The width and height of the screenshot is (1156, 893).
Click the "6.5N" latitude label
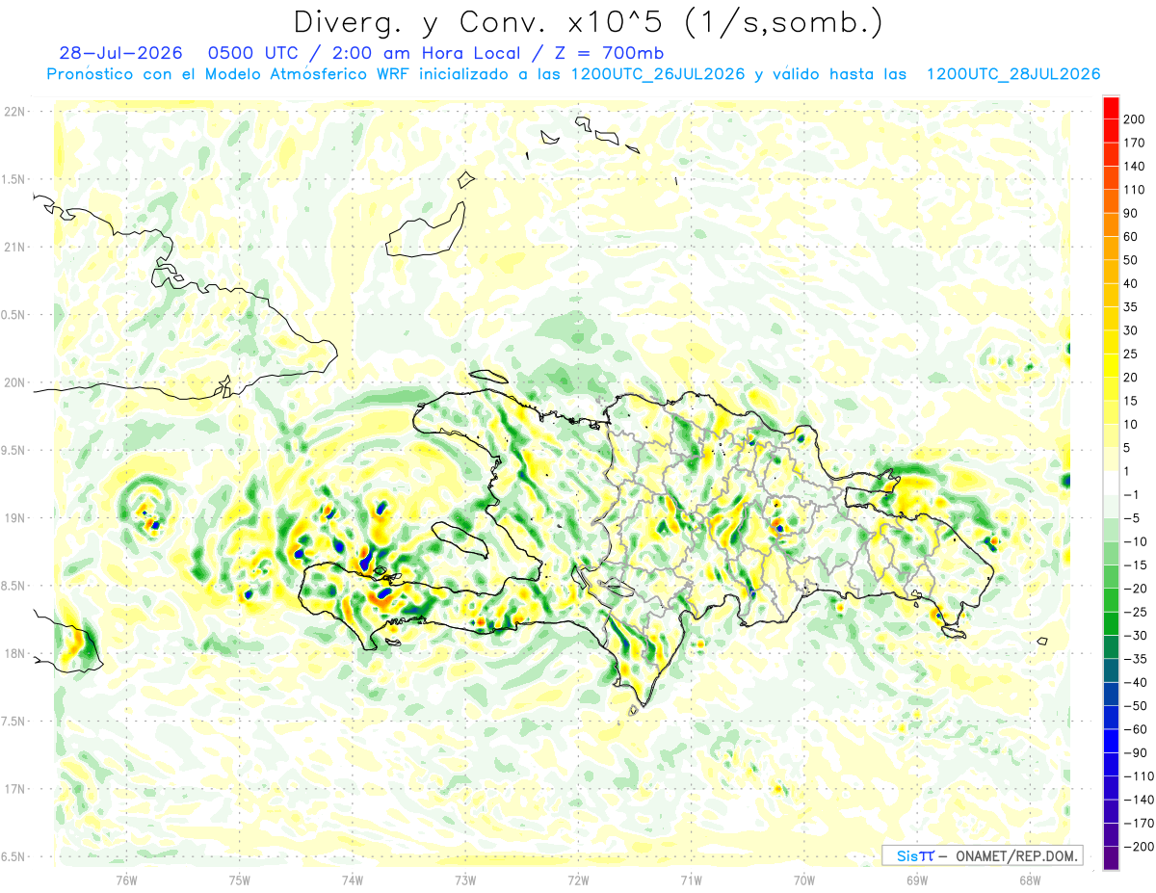(14, 856)
